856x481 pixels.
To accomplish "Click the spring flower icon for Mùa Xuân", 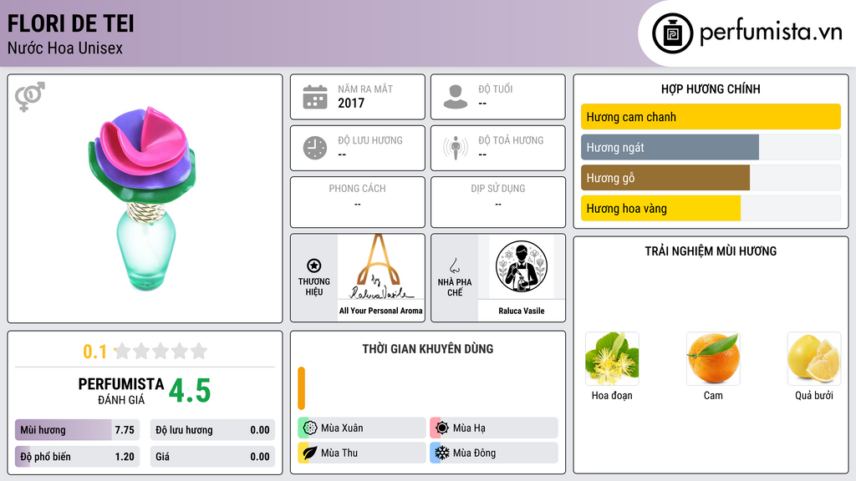I will point(310,428).
